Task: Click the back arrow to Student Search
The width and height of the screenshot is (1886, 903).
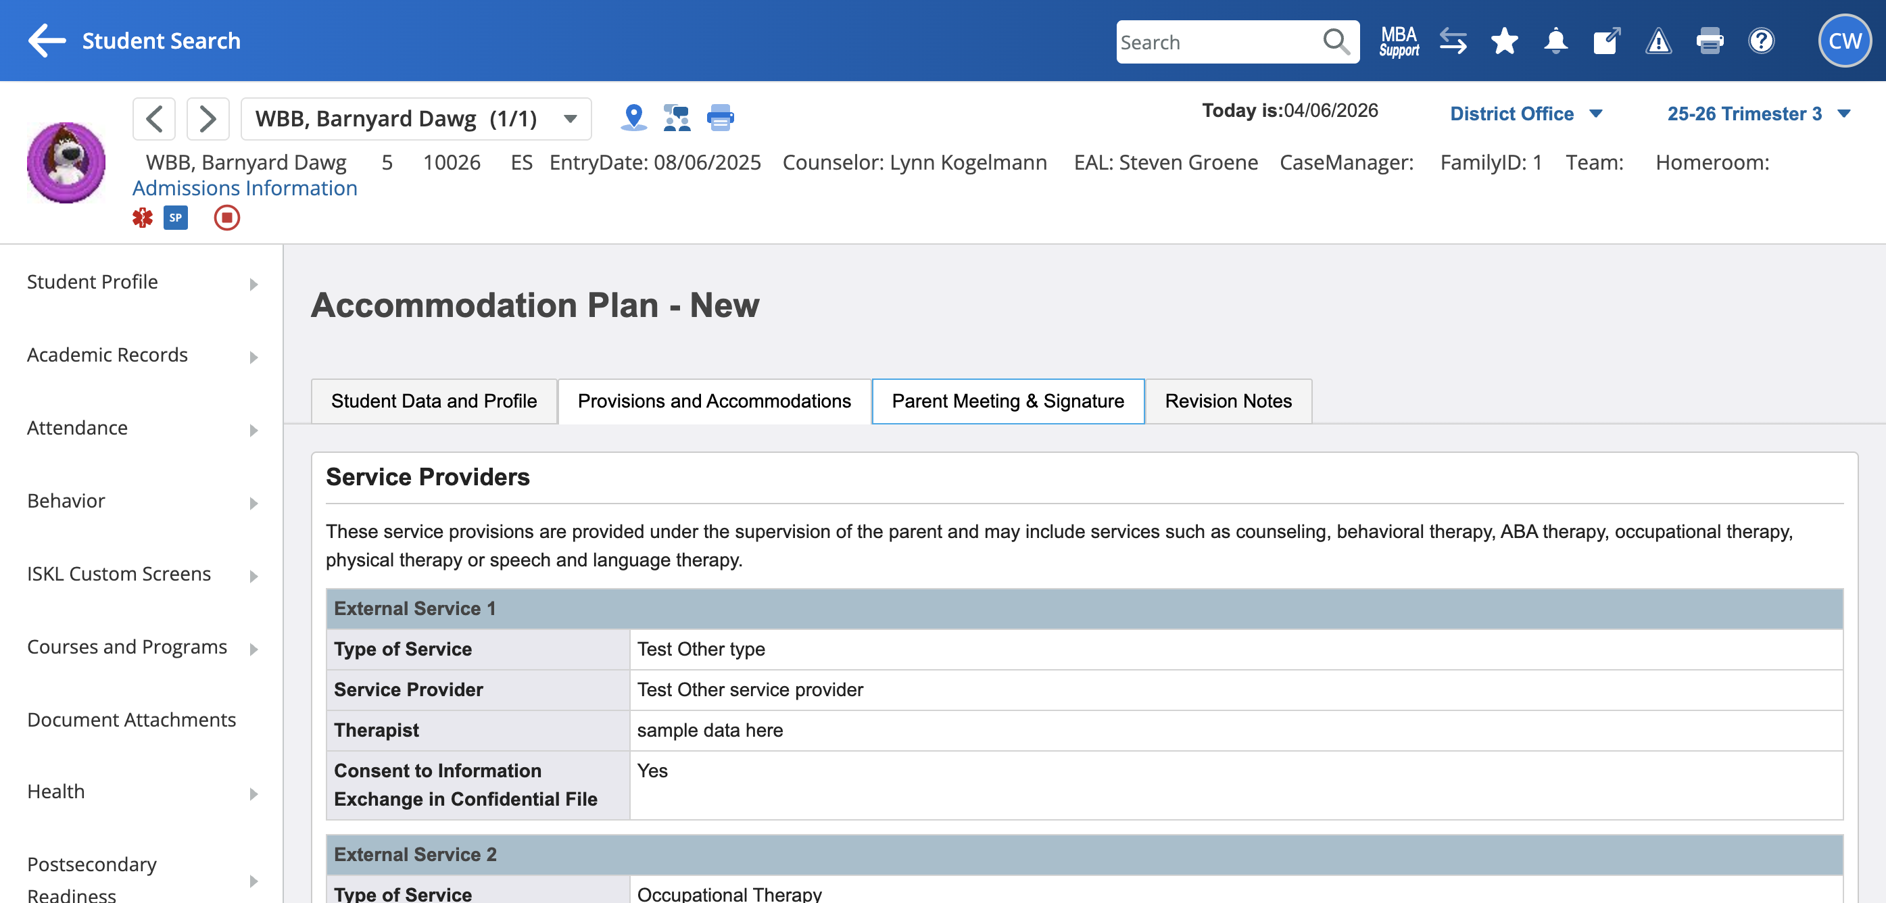Action: pyautogui.click(x=47, y=41)
